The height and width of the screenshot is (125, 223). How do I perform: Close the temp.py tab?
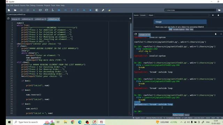pos(19,19)
